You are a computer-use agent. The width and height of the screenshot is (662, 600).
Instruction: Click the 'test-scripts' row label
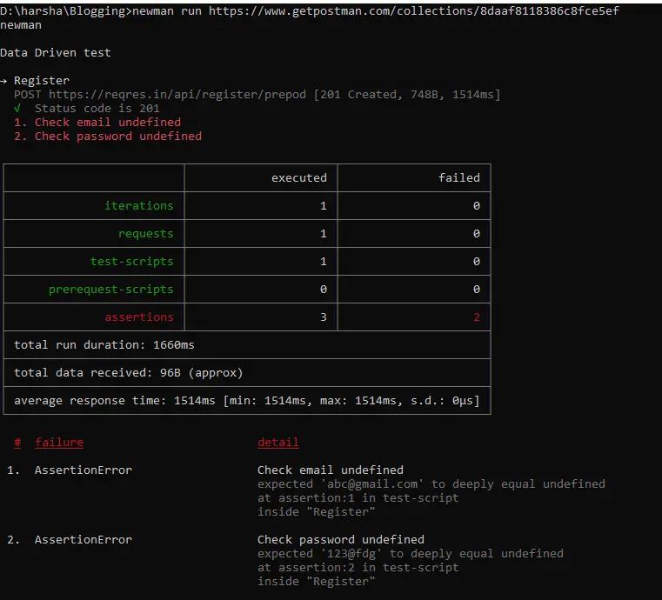click(x=131, y=262)
